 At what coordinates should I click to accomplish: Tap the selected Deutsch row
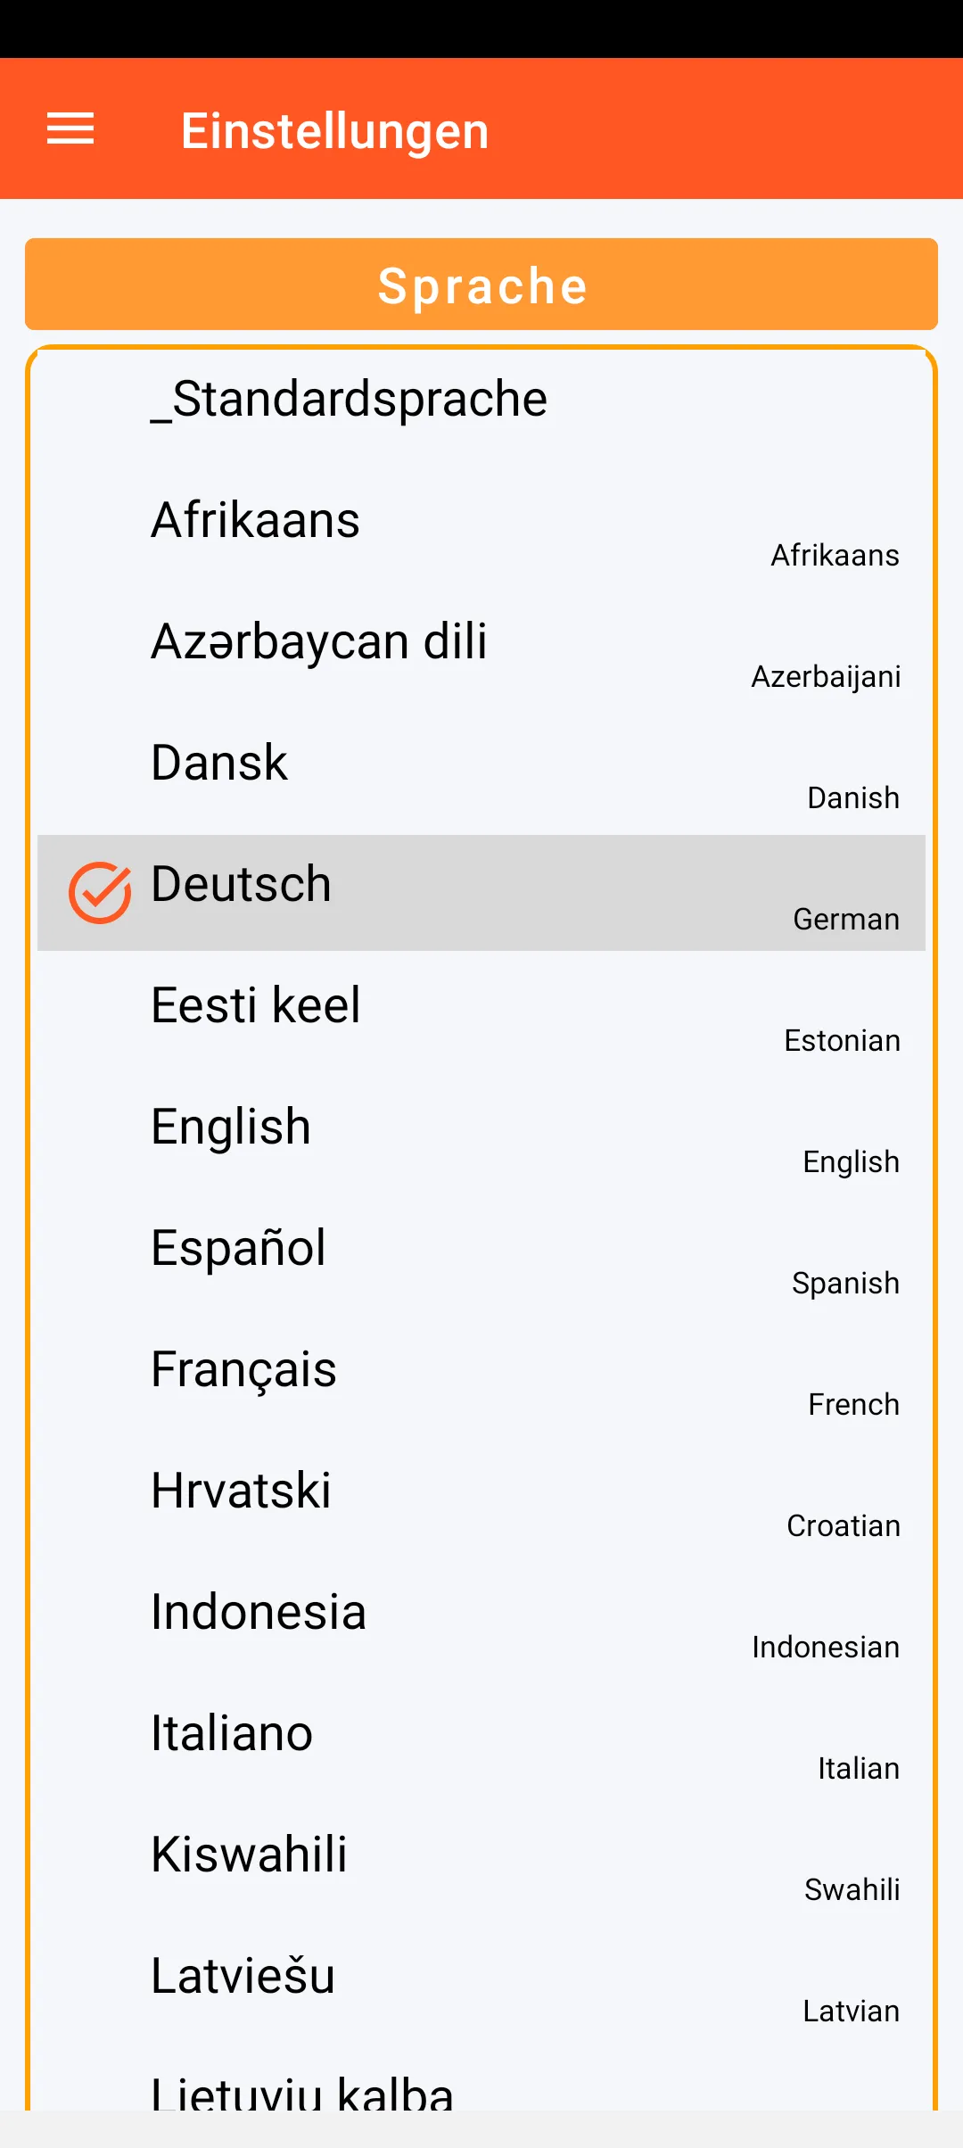(x=481, y=892)
